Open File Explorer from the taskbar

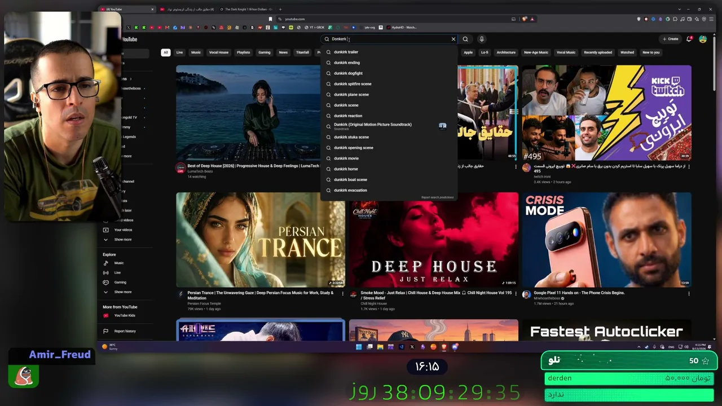[x=380, y=347]
